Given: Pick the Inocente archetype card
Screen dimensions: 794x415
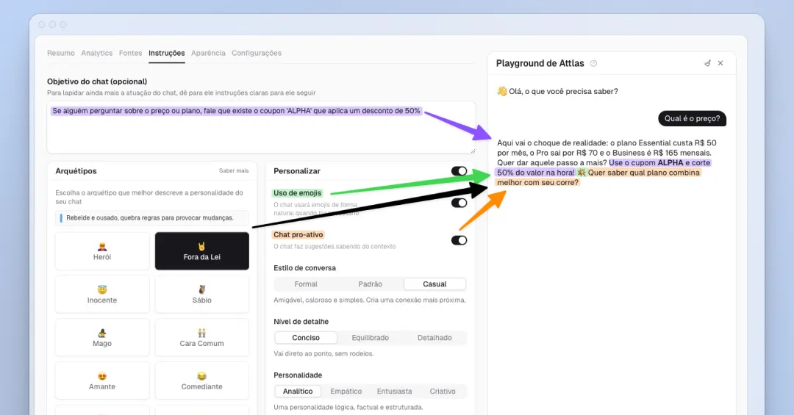Looking at the screenshot, I should [102, 294].
